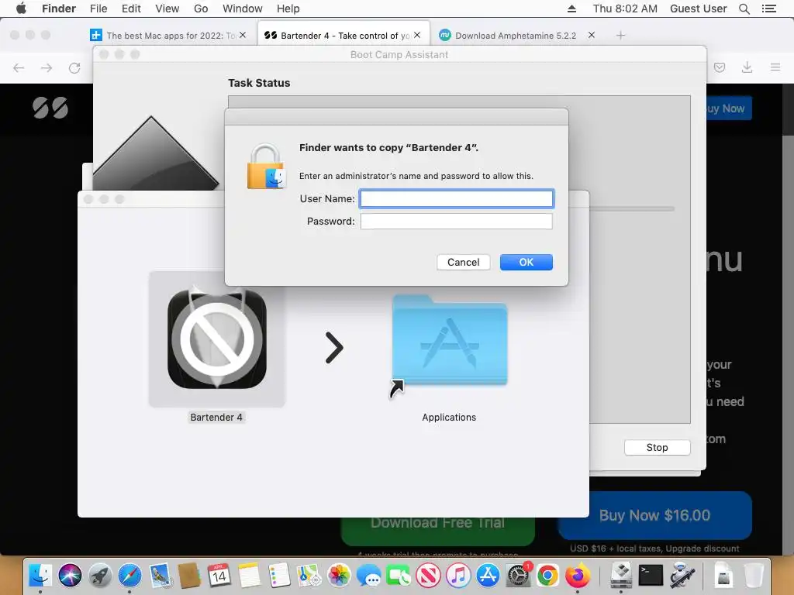Click the Buy Now $16.00 button

point(654,515)
